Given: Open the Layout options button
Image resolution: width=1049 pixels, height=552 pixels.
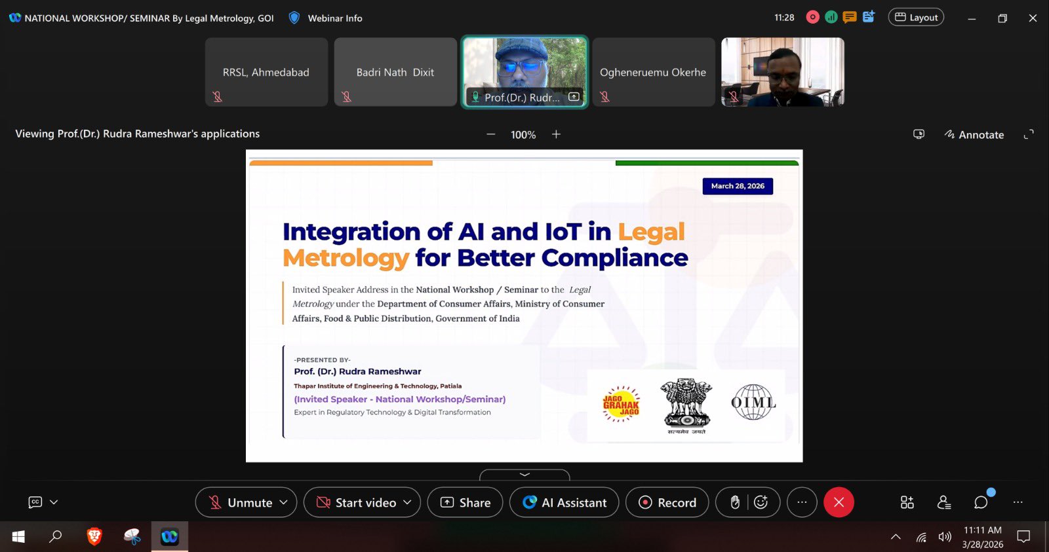Looking at the screenshot, I should point(916,17).
